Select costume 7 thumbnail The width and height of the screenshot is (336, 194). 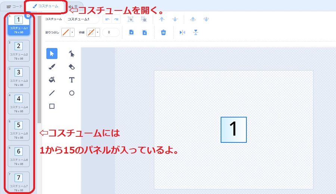coord(19,182)
